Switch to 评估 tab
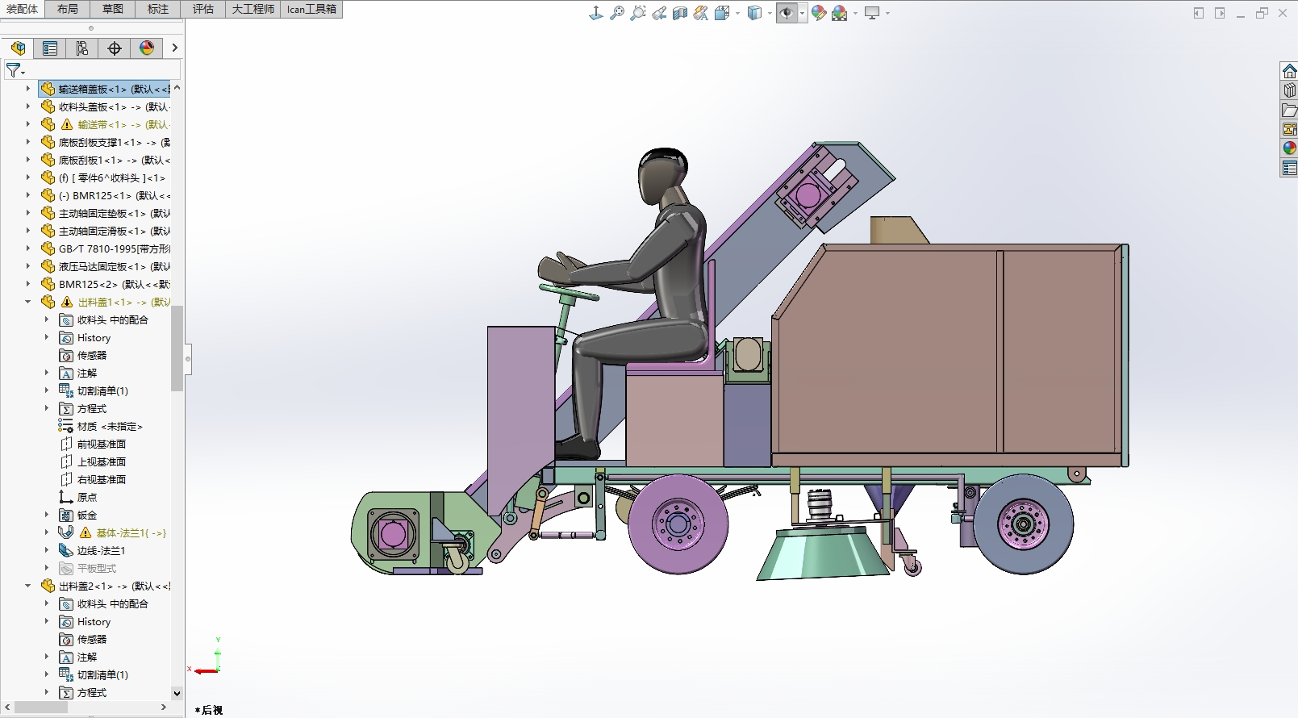The height and width of the screenshot is (718, 1298). [x=203, y=9]
